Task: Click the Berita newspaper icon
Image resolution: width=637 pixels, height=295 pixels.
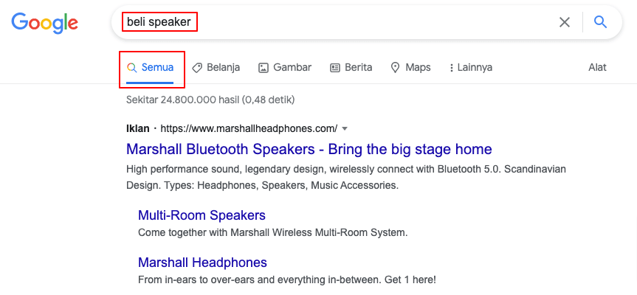Action: pyautogui.click(x=335, y=67)
